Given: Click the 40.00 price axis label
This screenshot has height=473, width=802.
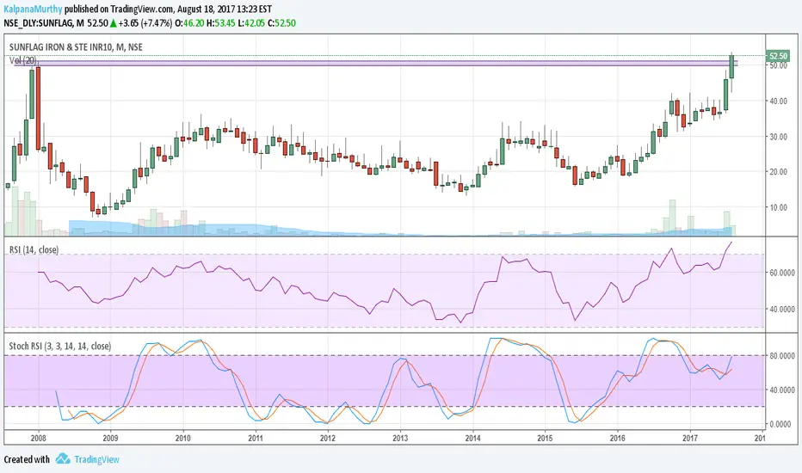Looking at the screenshot, I should pyautogui.click(x=779, y=101).
